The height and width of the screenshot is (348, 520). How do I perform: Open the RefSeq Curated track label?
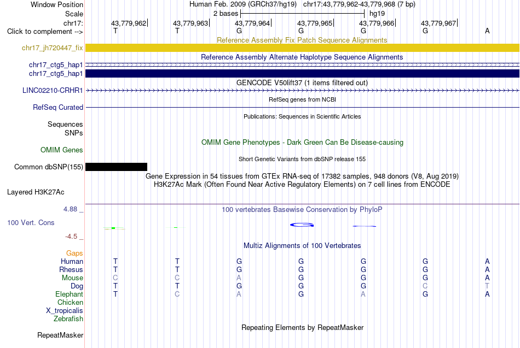pyautogui.click(x=58, y=107)
